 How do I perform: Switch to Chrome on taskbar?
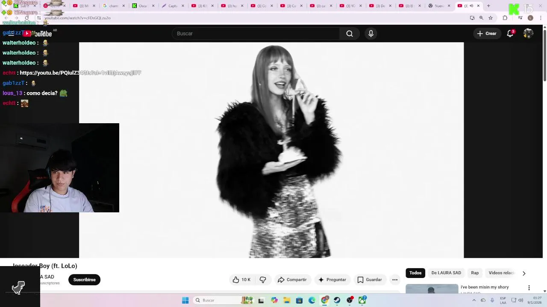coord(324,300)
